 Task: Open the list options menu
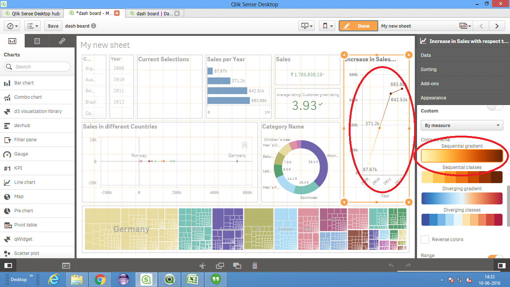(x=32, y=26)
